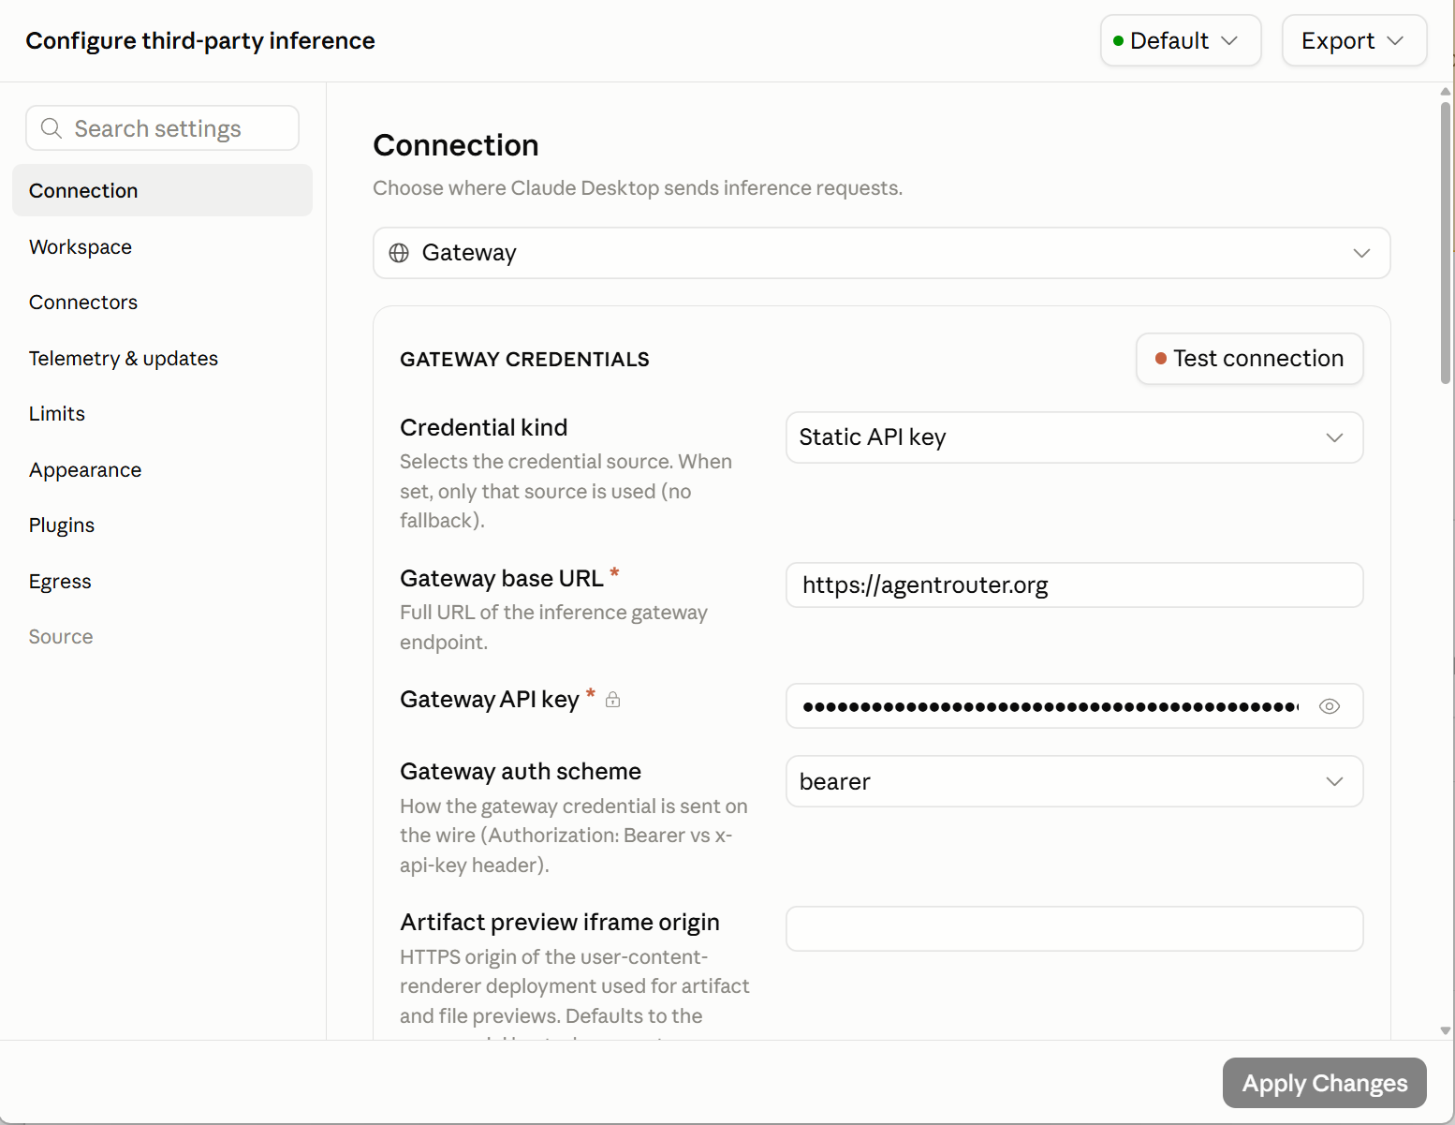Click the Artifact preview iframe origin field

pyautogui.click(x=1074, y=928)
